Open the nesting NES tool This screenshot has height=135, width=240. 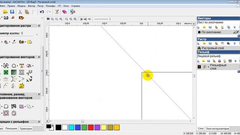coord(13,106)
